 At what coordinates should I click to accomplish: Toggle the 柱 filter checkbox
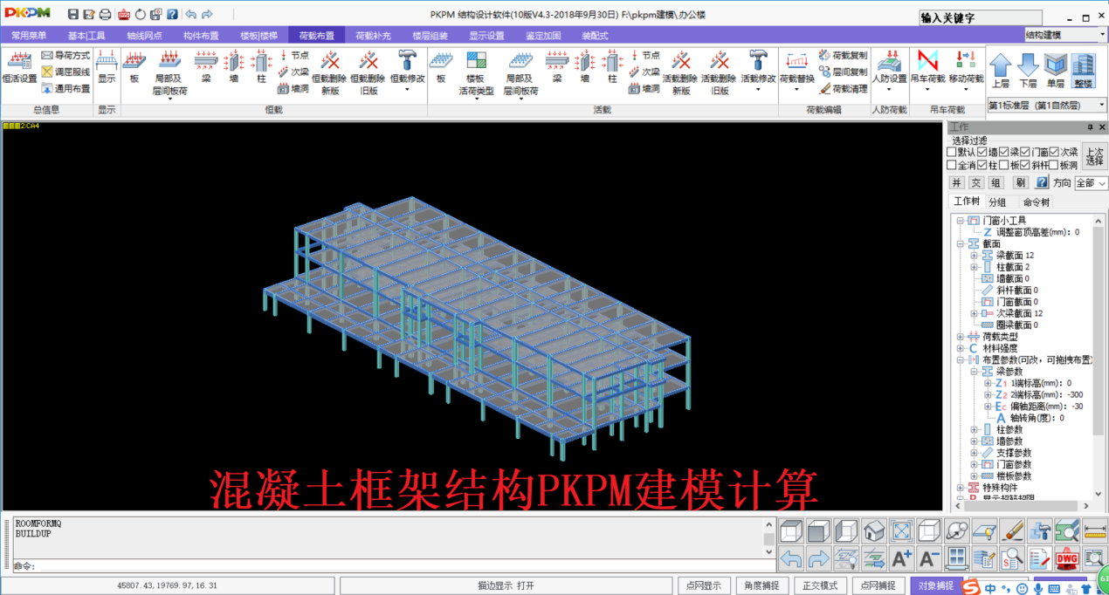[x=982, y=165]
